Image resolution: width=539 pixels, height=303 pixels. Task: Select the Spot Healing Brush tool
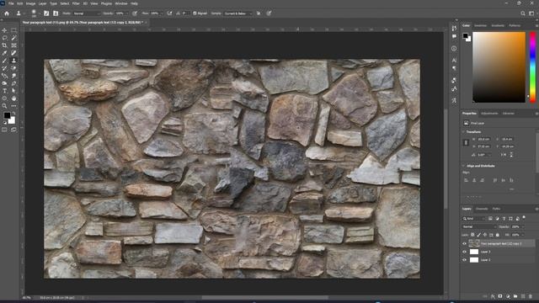[13, 53]
